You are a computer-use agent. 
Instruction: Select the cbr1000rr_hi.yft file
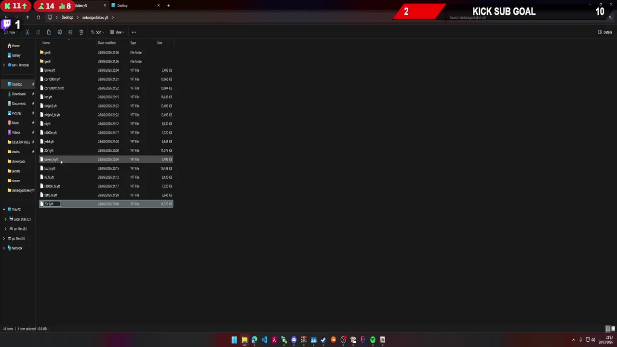coord(106,88)
